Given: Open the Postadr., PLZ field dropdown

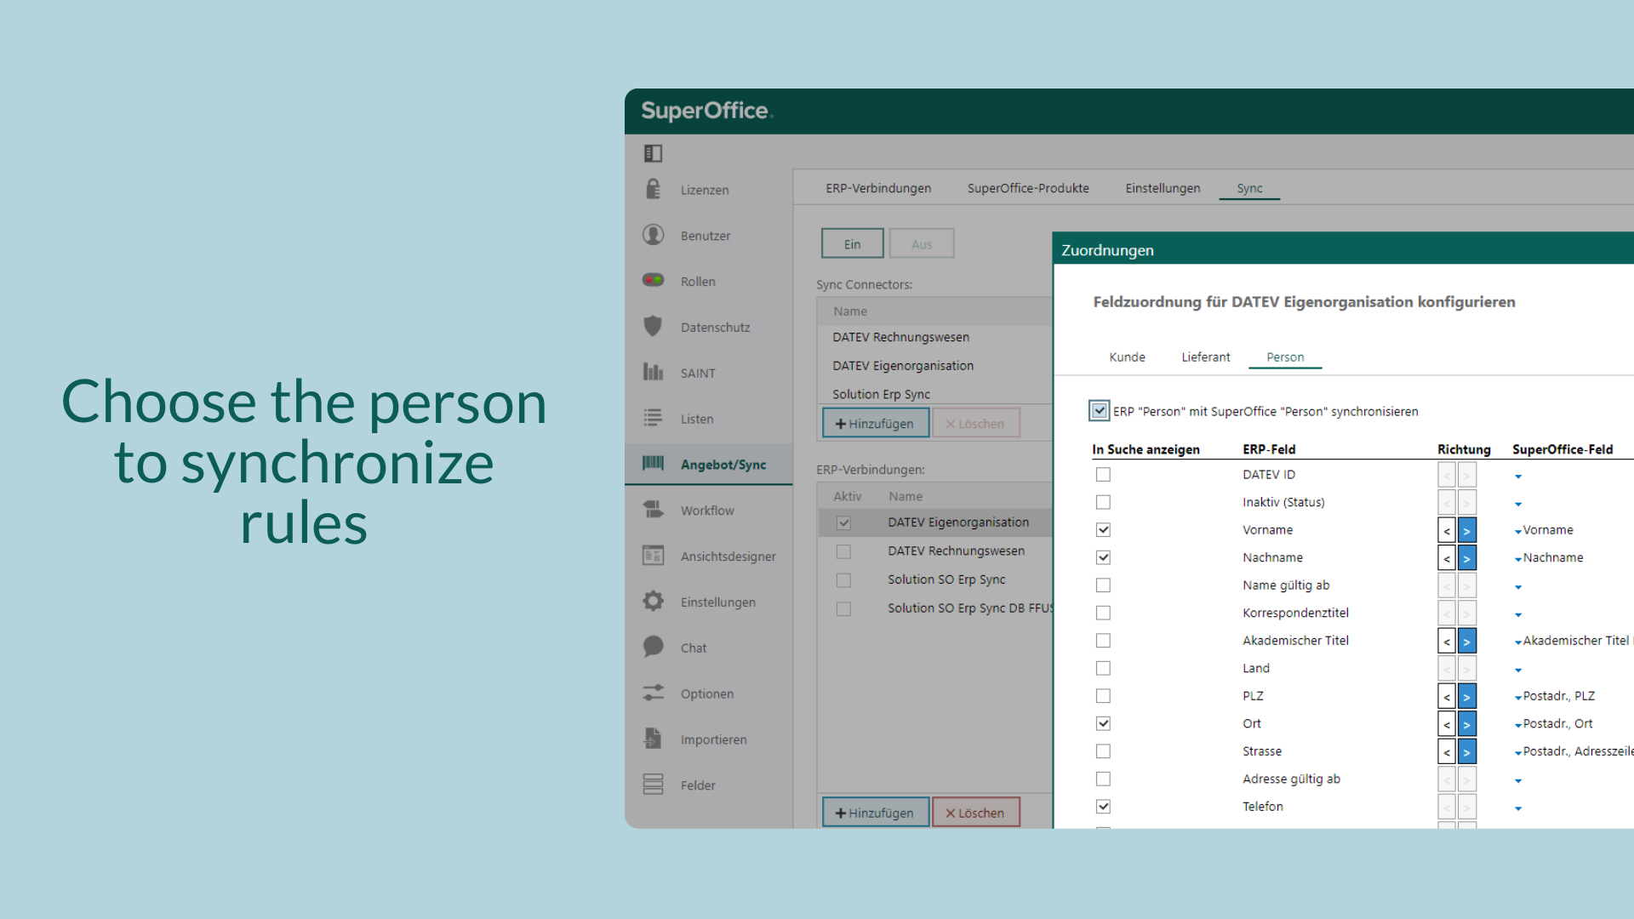Looking at the screenshot, I should point(1518,698).
